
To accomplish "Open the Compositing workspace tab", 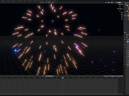I will tap(41, 1).
